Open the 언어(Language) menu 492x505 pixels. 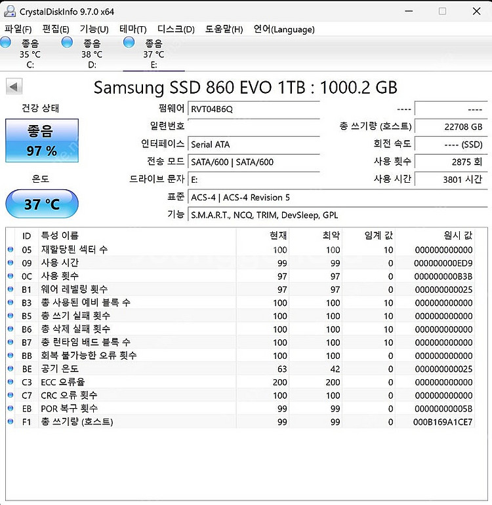coord(284,29)
